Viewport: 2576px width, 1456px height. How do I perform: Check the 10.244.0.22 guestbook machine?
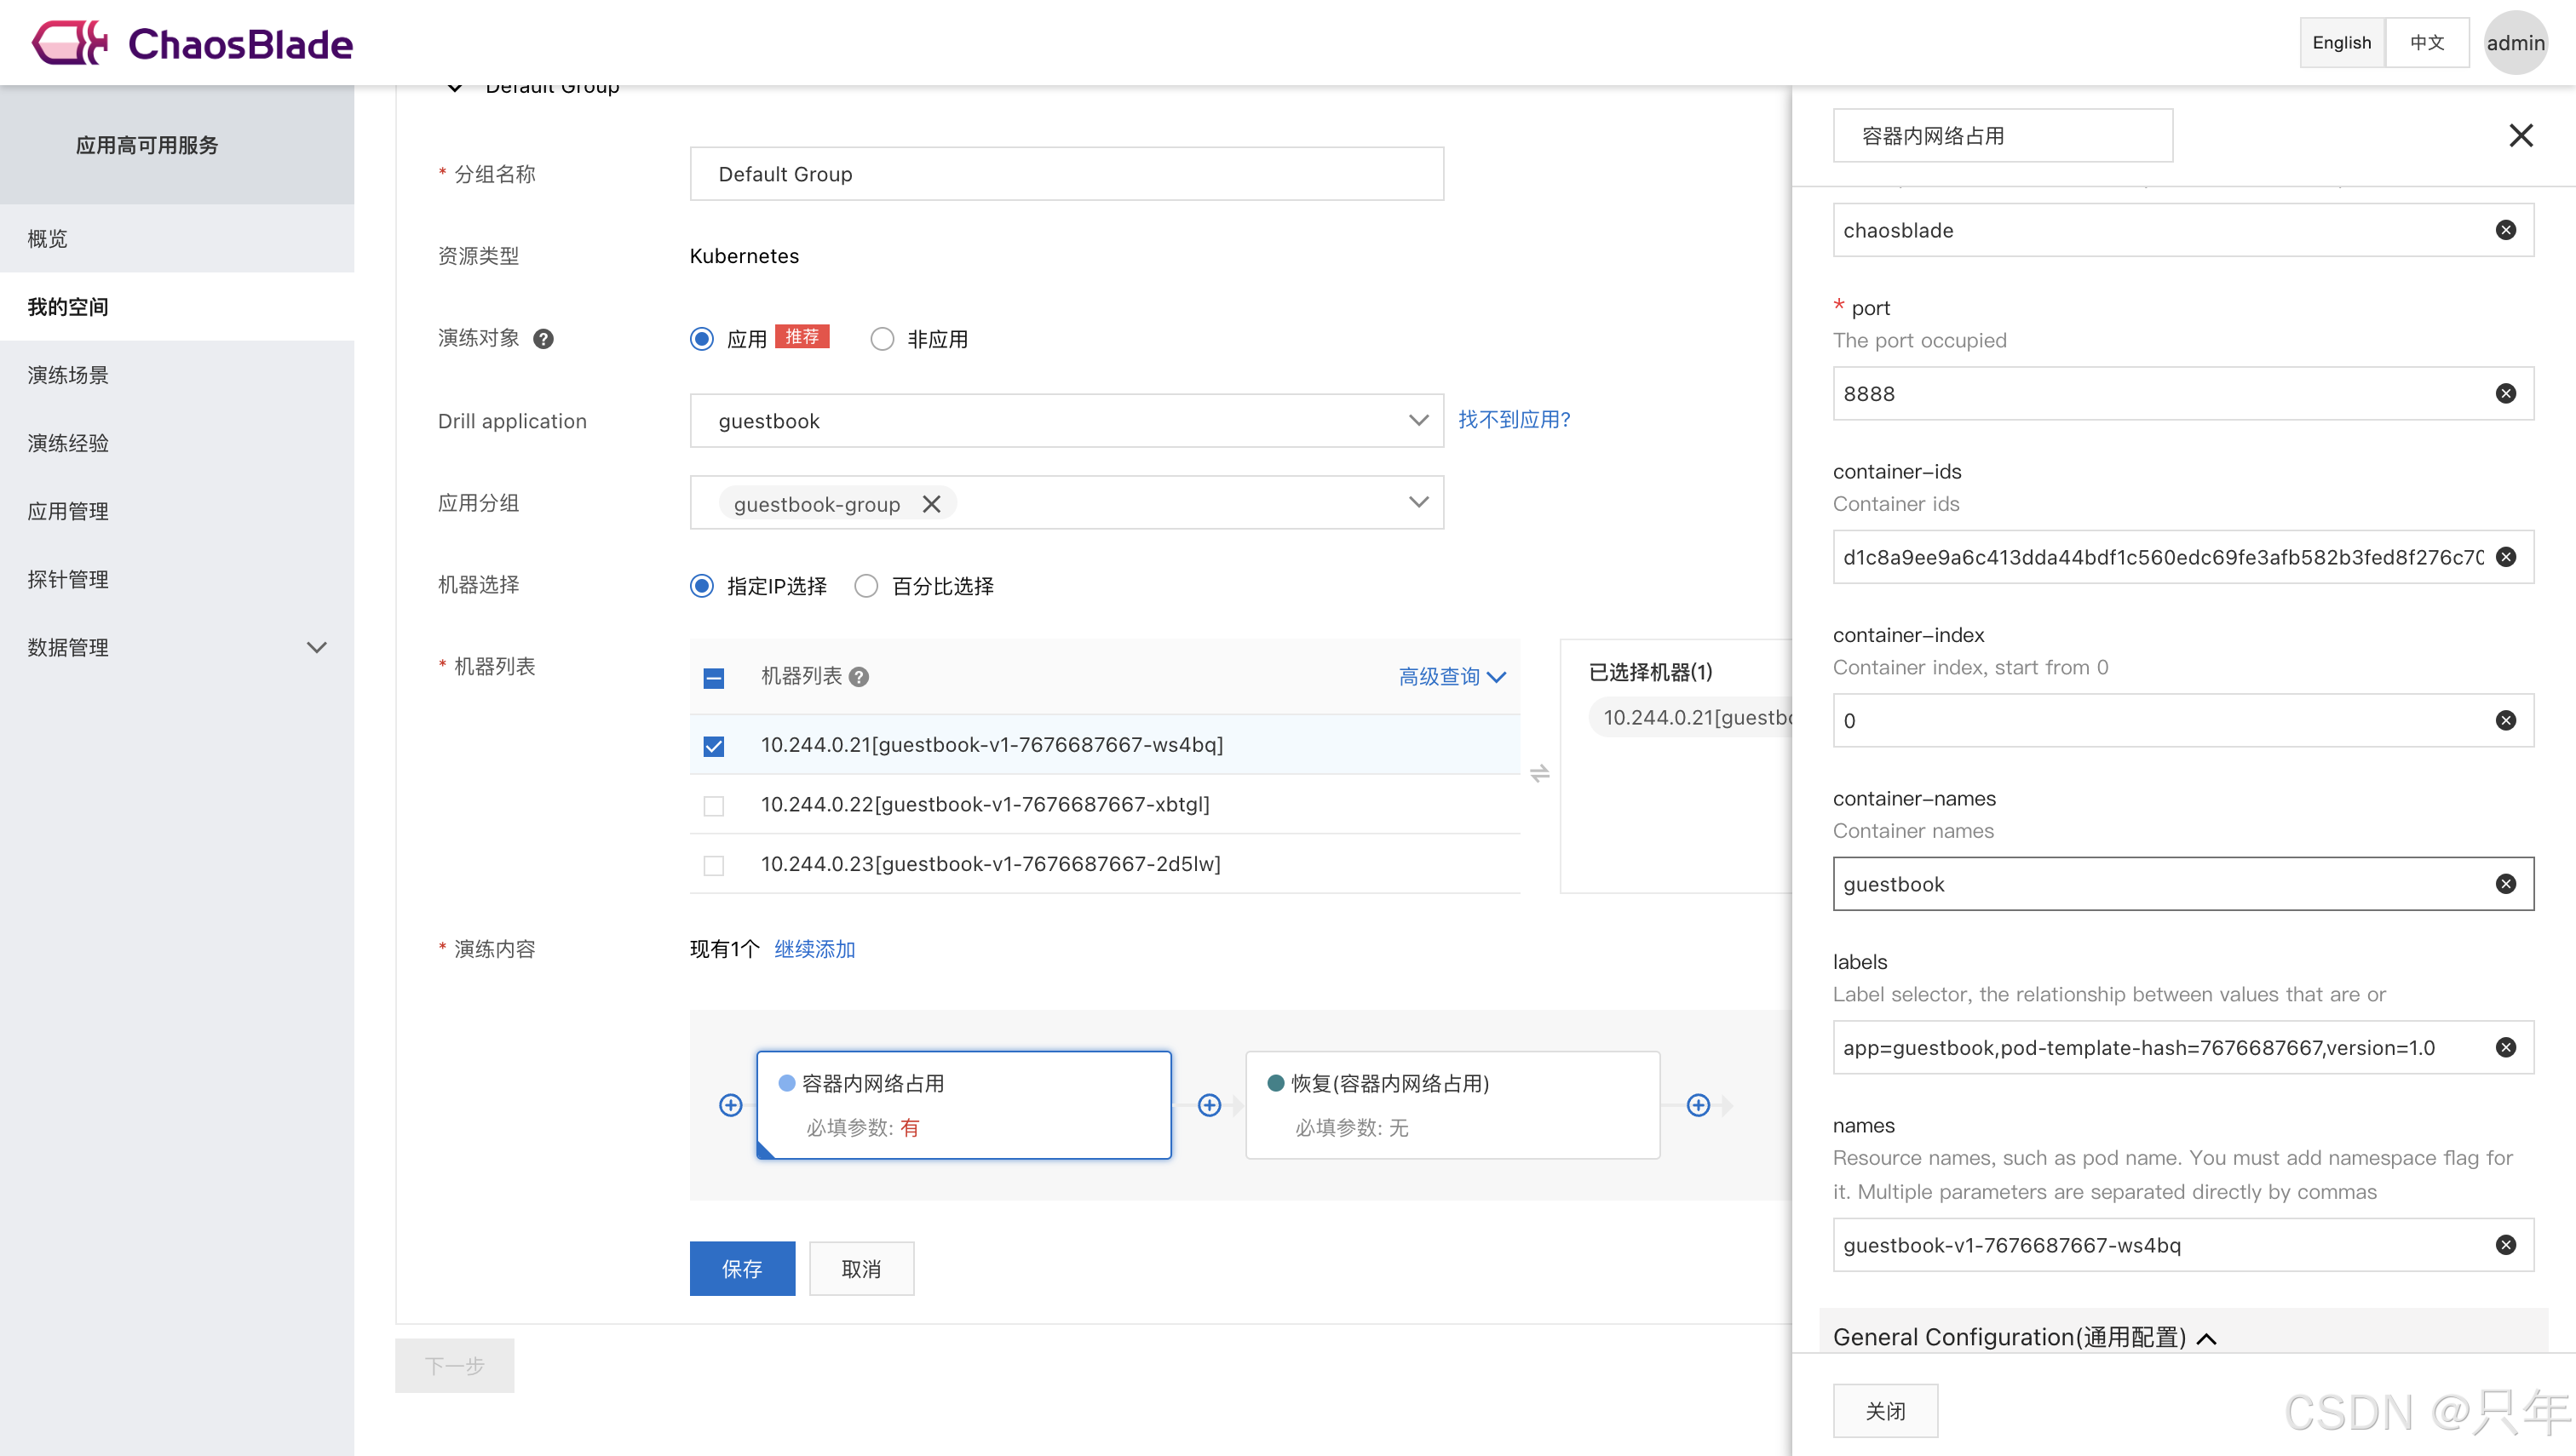(713, 805)
